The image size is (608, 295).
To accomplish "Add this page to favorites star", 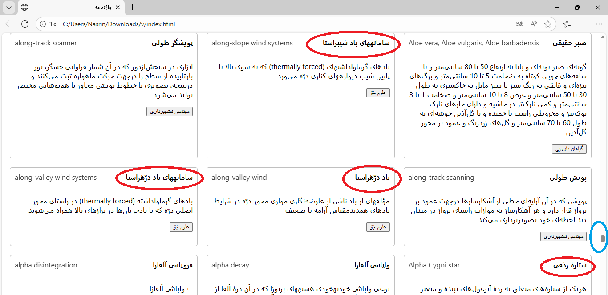I will click(548, 24).
